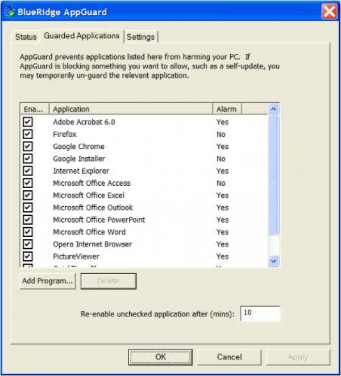Screen dimensions: 341x376
Task: Switch to the Status tab
Action: (x=26, y=37)
